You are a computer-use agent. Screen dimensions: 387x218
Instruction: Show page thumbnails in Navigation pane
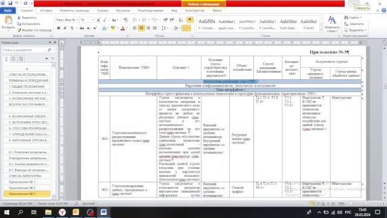pos(13,59)
